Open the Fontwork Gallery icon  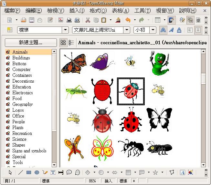coord(183,172)
